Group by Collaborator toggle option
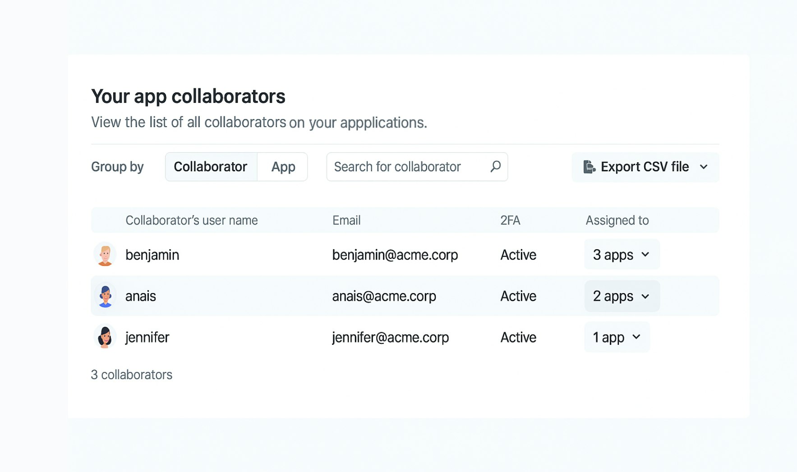The width and height of the screenshot is (797, 472). coord(211,167)
